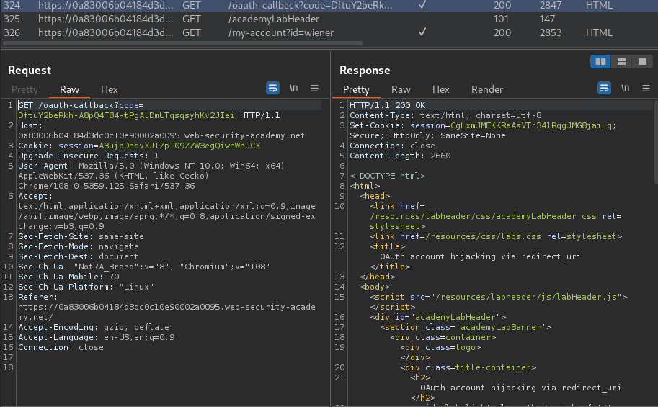The image size is (658, 407).
Task: Open the Request Hex tab
Action: click(x=109, y=89)
